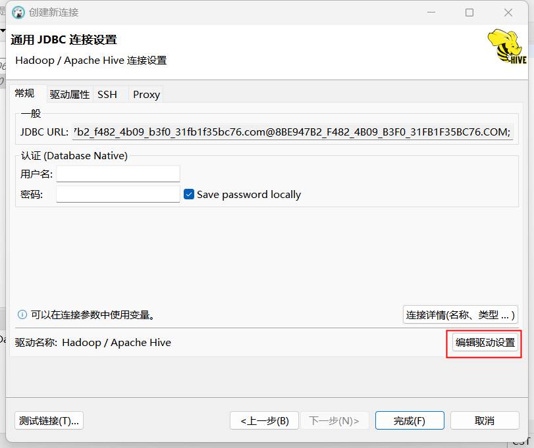Close the 创建新连接 dialog
534x448 pixels.
[508, 12]
